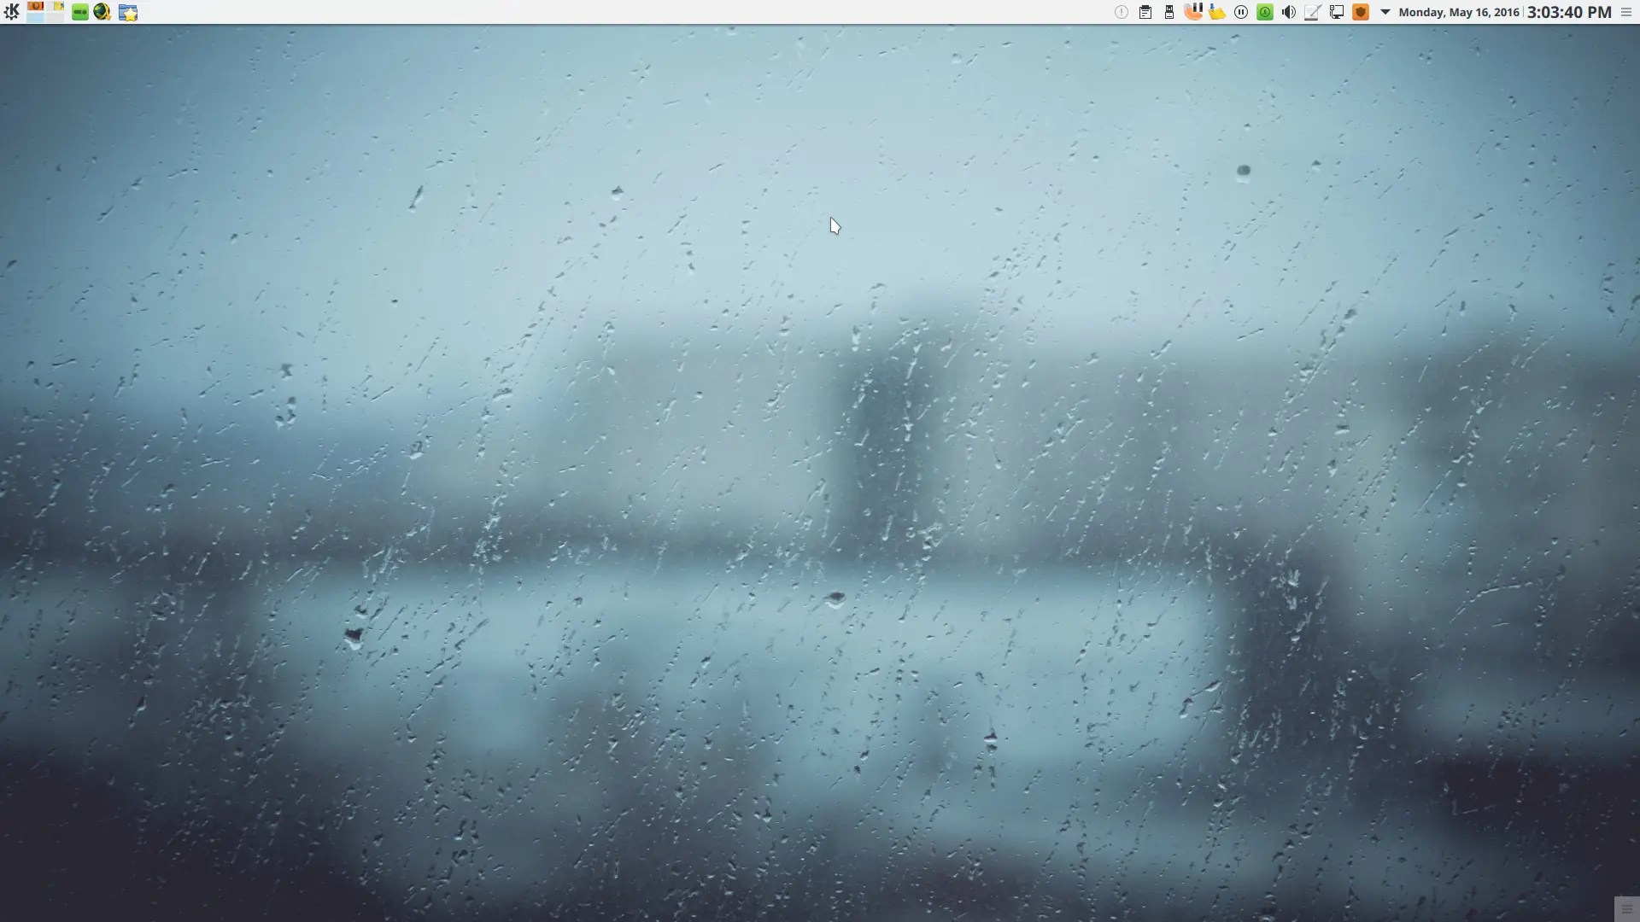Open the starred blue folder launcher
The width and height of the screenshot is (1640, 922).
128,12
